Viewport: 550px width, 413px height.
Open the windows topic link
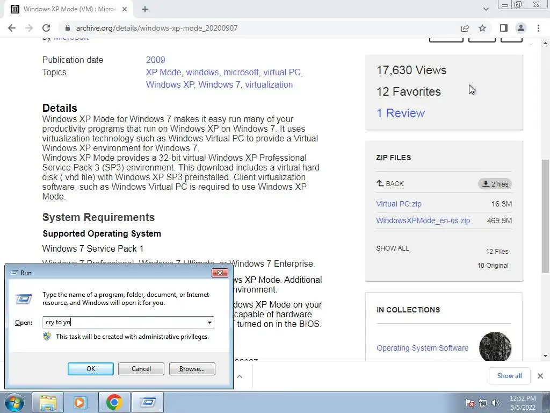point(202,73)
